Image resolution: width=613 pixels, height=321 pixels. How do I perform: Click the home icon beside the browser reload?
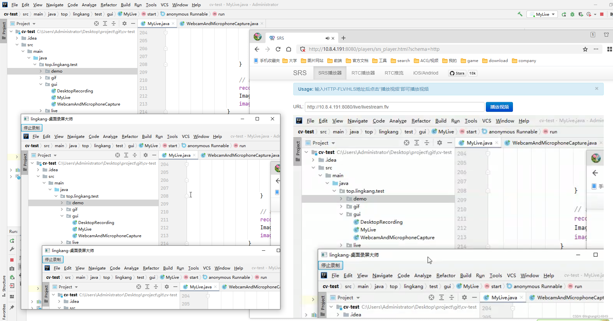click(289, 49)
